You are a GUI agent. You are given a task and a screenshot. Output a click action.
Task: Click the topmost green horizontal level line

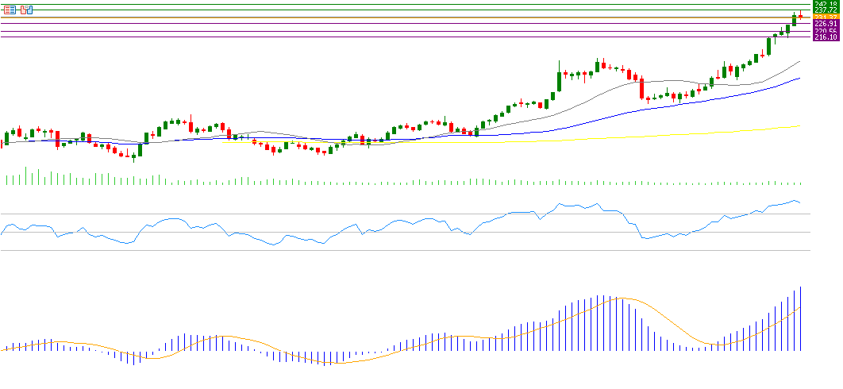tap(397, 4)
